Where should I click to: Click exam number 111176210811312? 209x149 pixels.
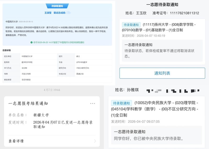[184, 13]
